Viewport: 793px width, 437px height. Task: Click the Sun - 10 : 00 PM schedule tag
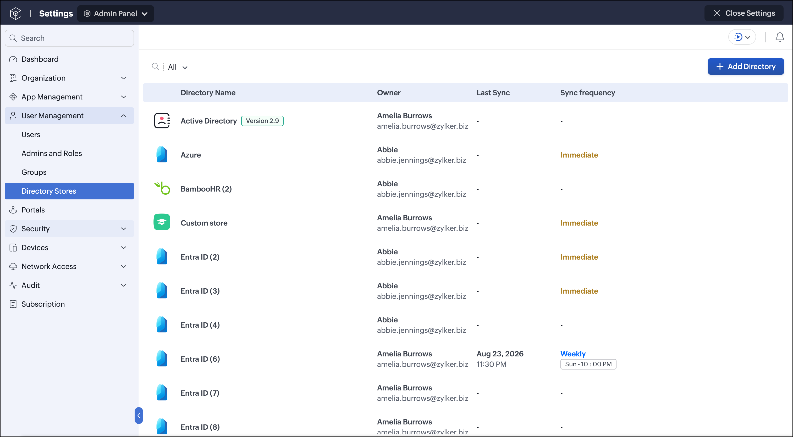point(588,364)
